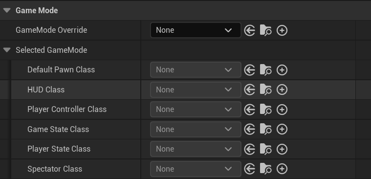Image resolution: width=371 pixels, height=179 pixels.
Task: Browse to Default Pawn Class asset
Action: pos(265,70)
